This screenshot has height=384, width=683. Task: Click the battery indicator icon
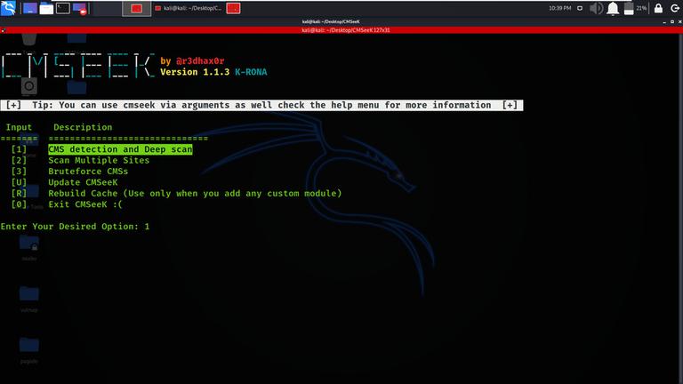(x=629, y=8)
